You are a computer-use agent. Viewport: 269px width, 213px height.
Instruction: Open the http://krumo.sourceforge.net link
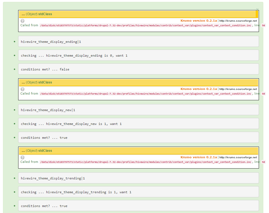click(238, 21)
